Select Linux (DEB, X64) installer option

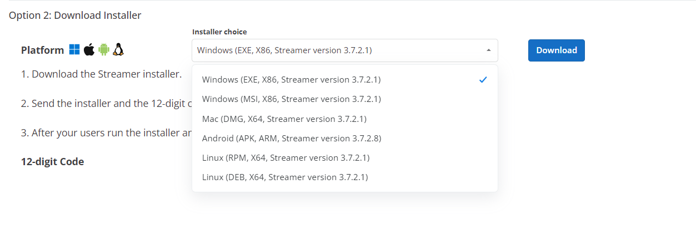[345, 177]
